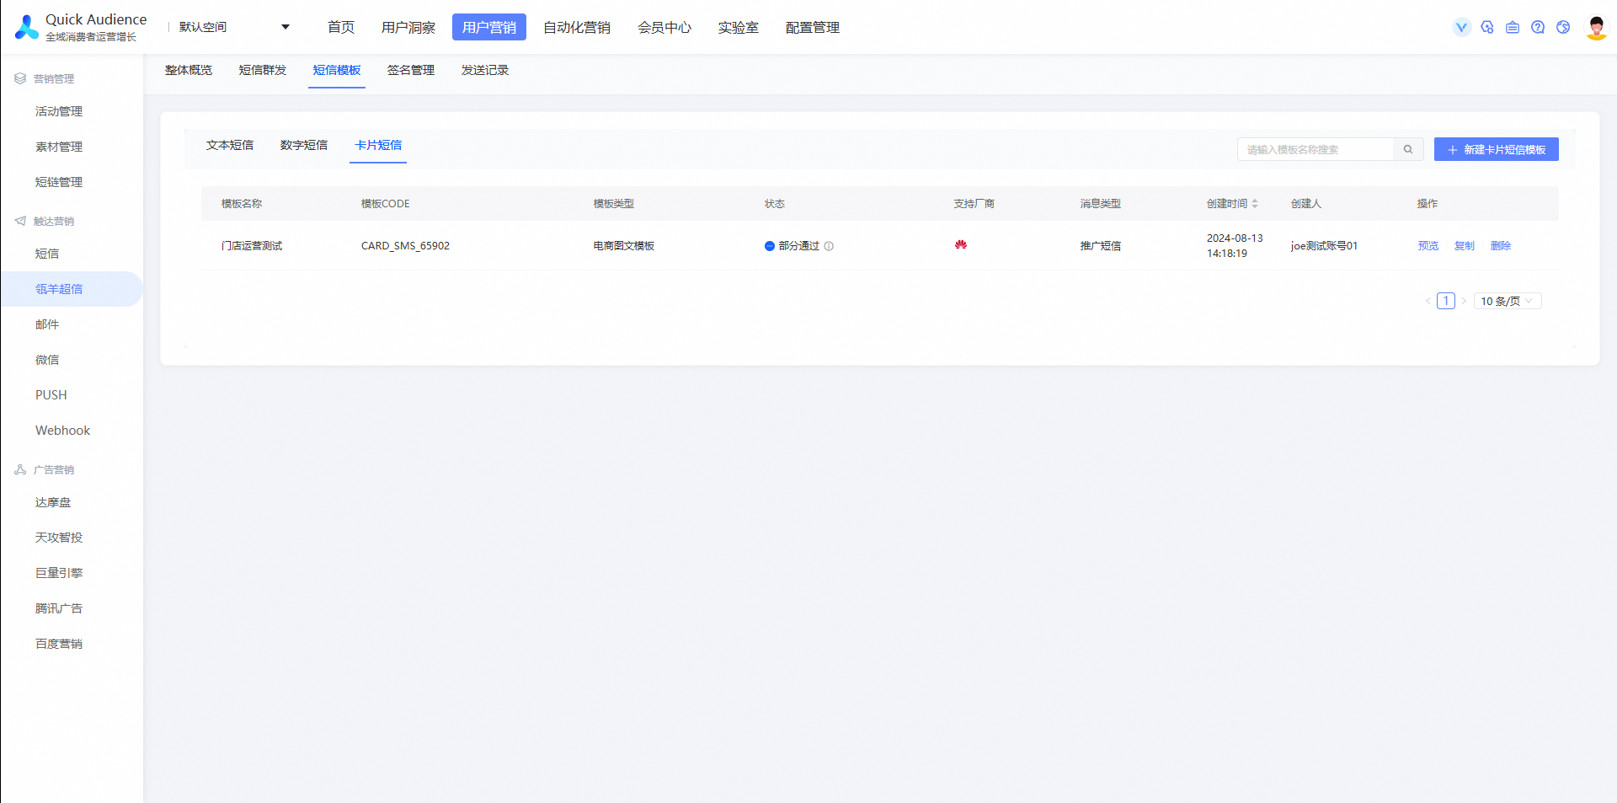Viewport: 1617px width, 803px height.
Task: Click the Quick Audience logo icon
Action: pyautogui.click(x=27, y=27)
